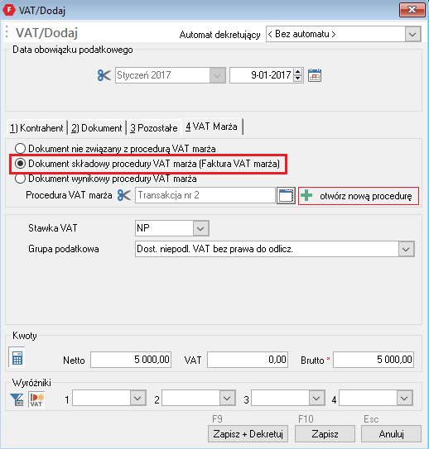This screenshot has height=449, width=429.
Task: Click the Anuluj button
Action: tap(392, 434)
